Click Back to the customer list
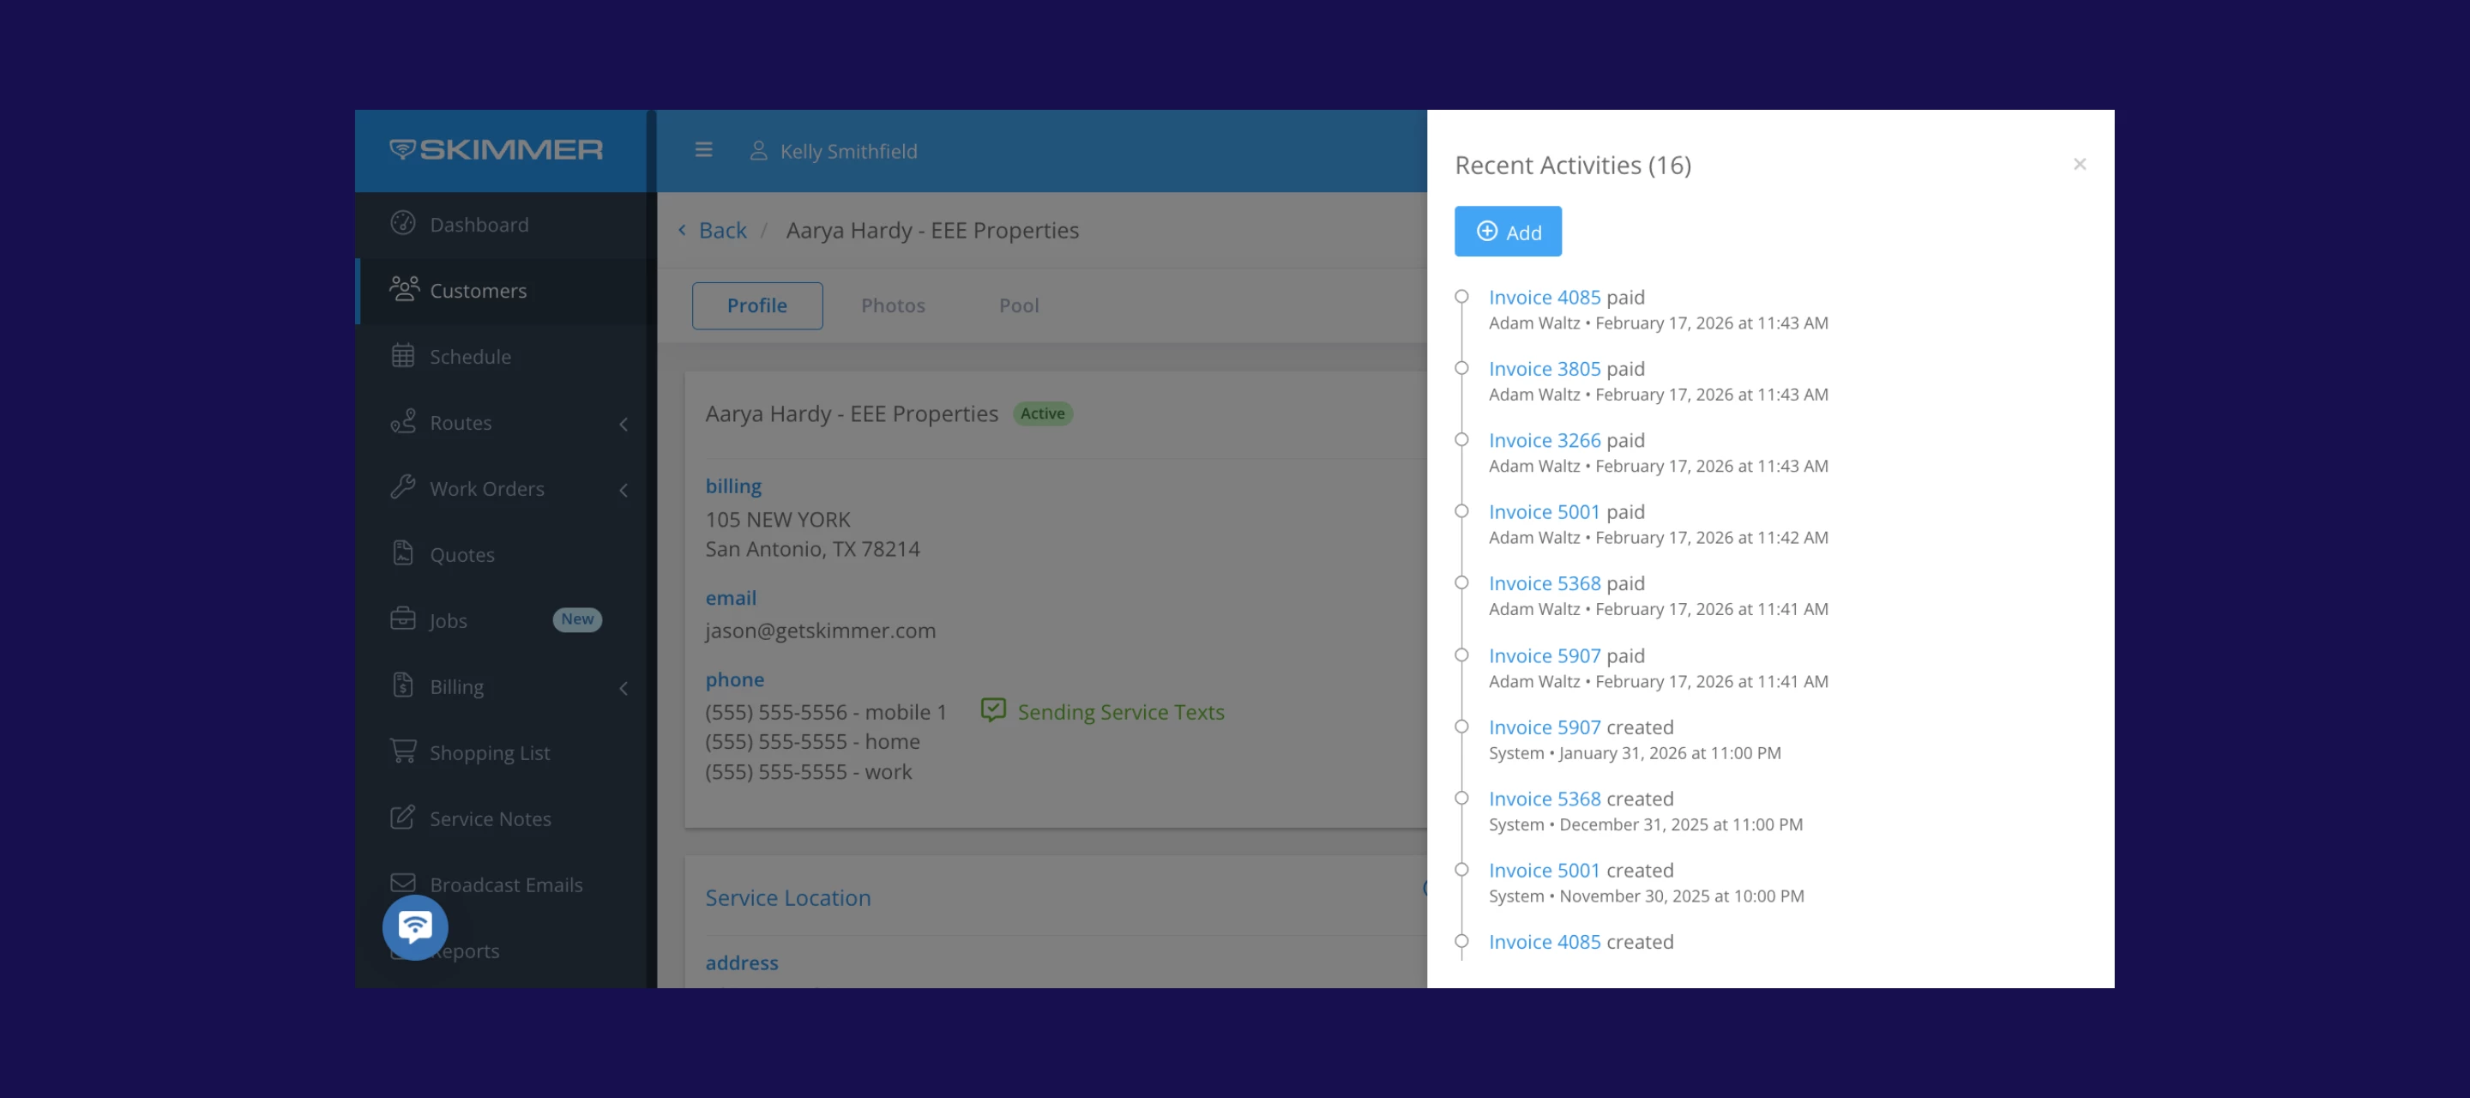Image resolution: width=2470 pixels, height=1098 pixels. click(721, 230)
